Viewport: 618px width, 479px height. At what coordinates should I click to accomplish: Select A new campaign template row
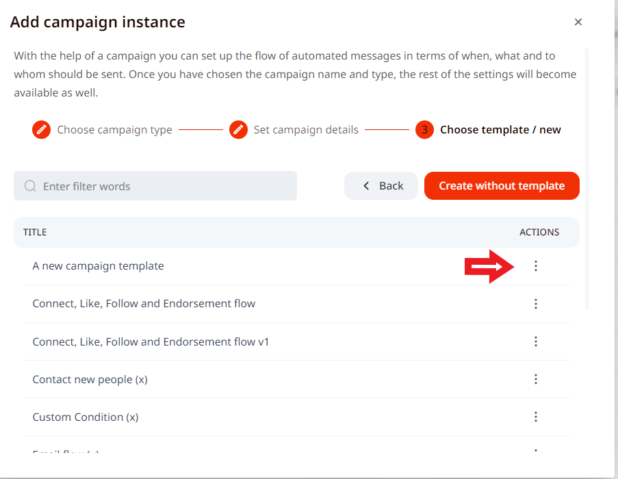[98, 266]
